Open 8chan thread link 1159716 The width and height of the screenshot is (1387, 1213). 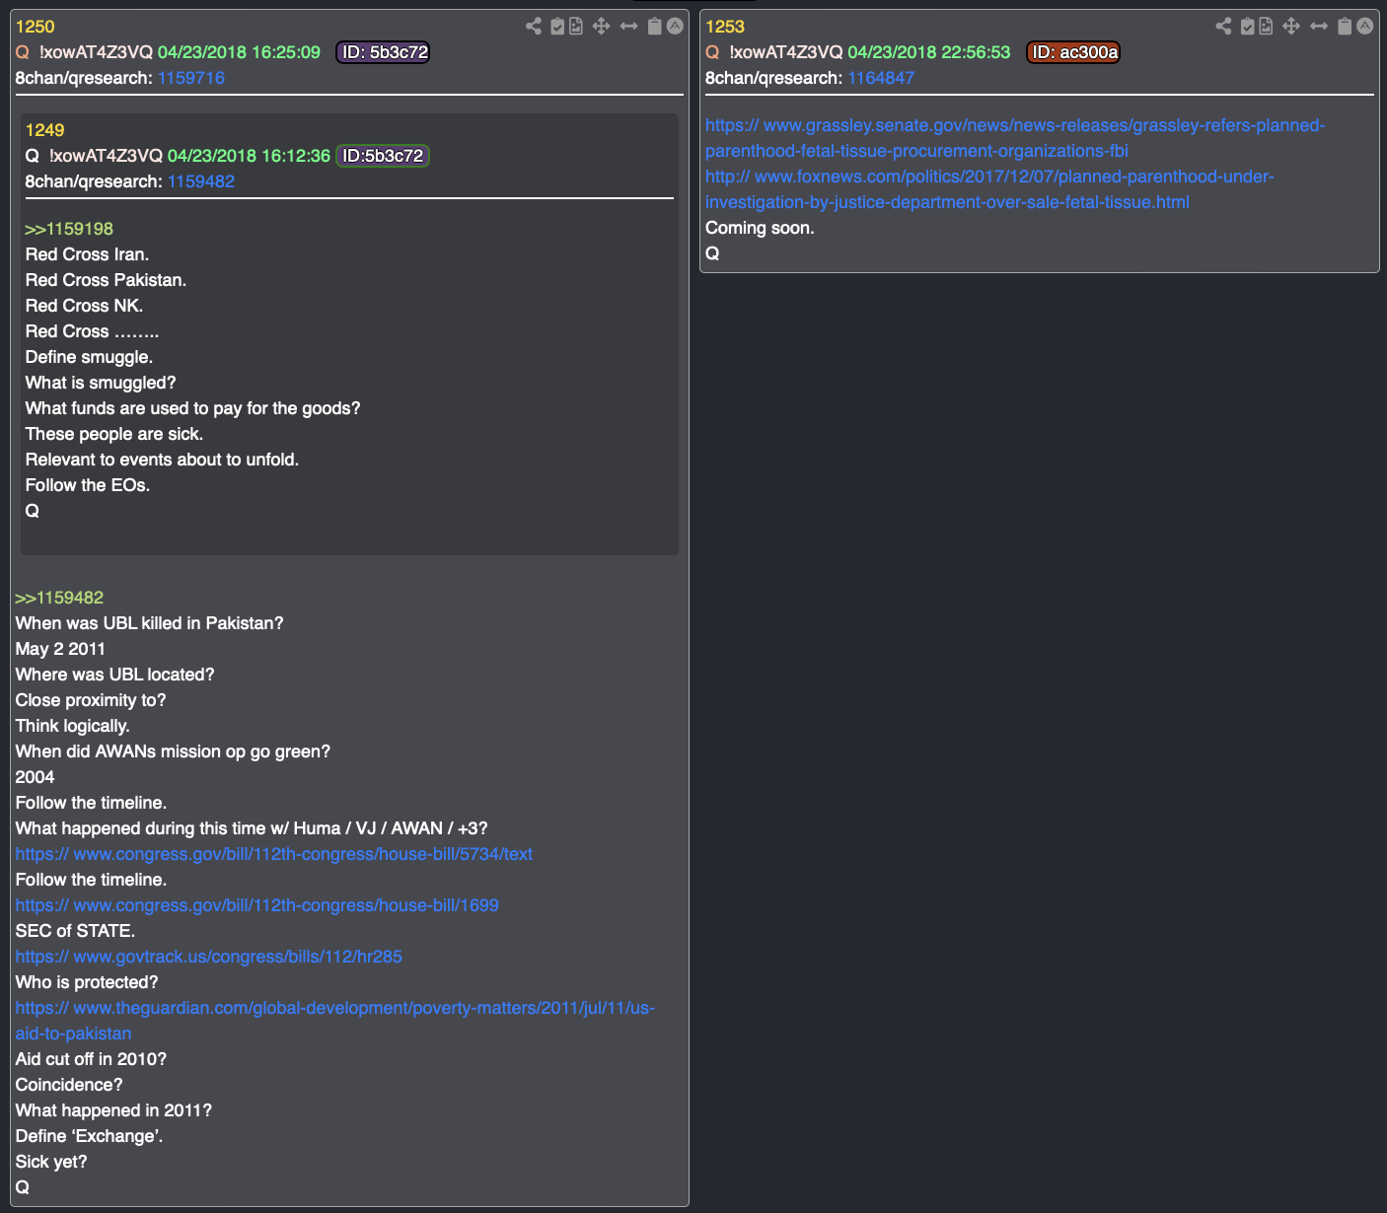click(x=191, y=78)
